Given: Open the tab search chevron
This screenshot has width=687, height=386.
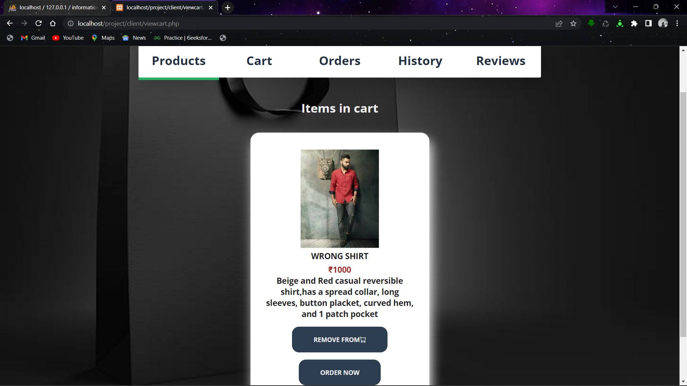Looking at the screenshot, I should (x=615, y=6).
